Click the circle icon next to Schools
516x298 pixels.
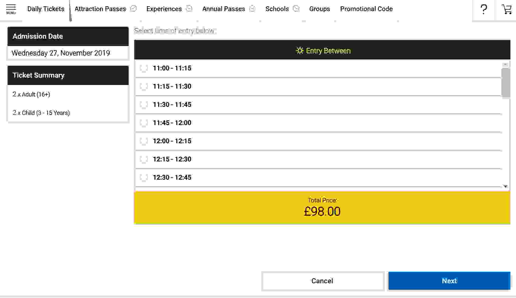pos(296,9)
